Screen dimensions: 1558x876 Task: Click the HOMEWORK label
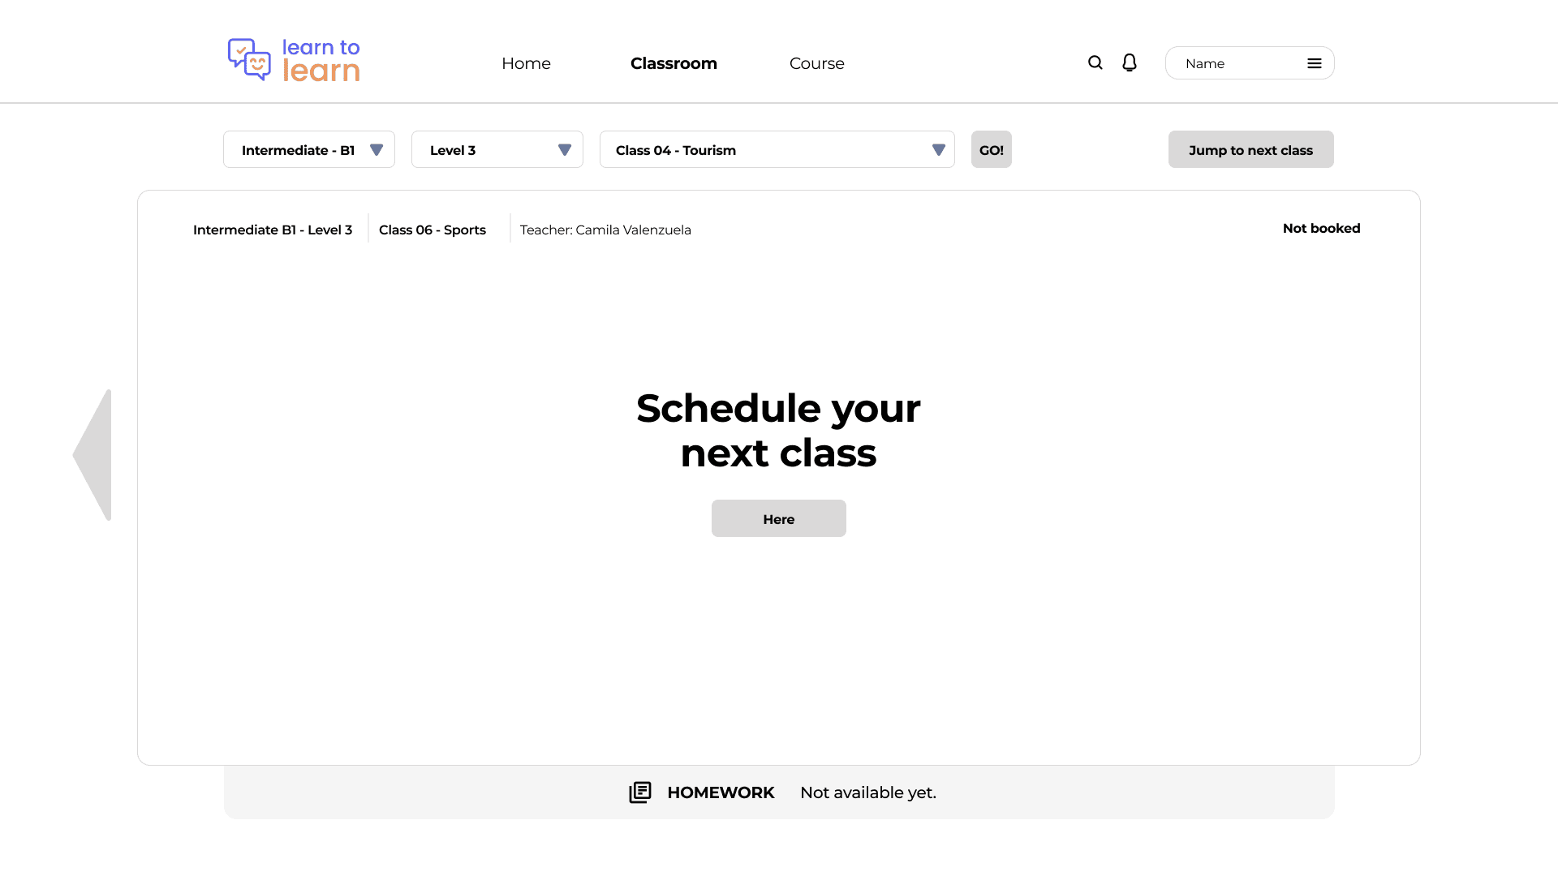(x=721, y=792)
